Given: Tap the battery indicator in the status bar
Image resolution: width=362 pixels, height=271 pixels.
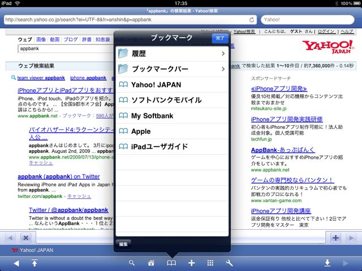Looking at the screenshot, I should pyautogui.click(x=357, y=3).
